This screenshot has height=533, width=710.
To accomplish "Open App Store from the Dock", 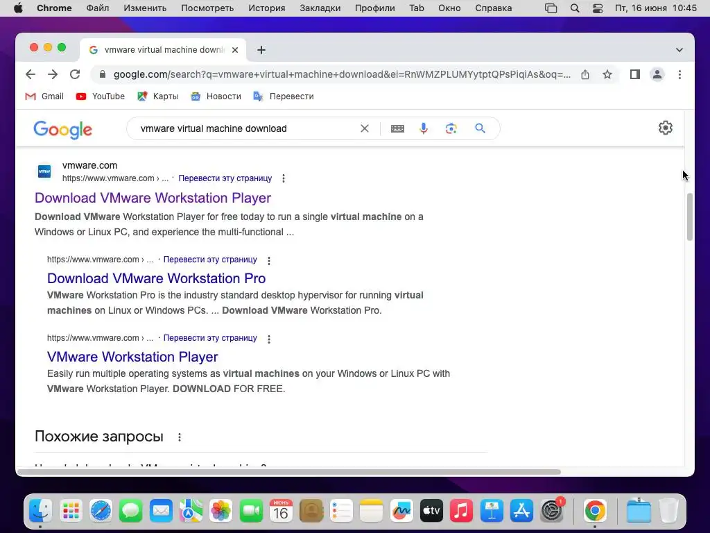I will [521, 511].
